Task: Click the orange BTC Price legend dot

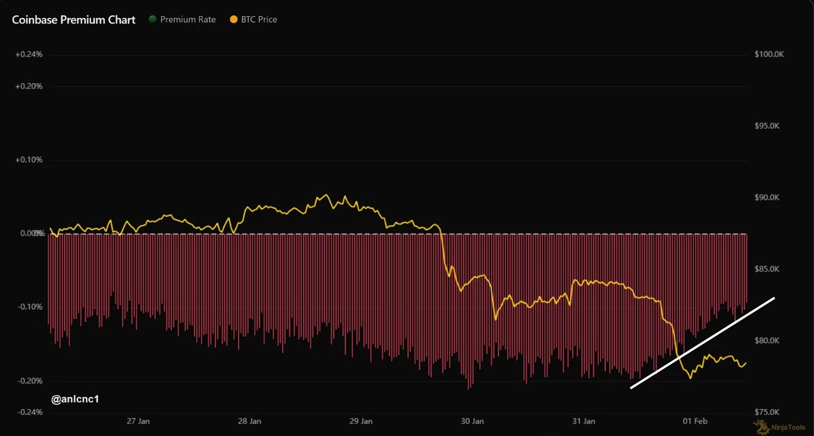Action: point(233,20)
